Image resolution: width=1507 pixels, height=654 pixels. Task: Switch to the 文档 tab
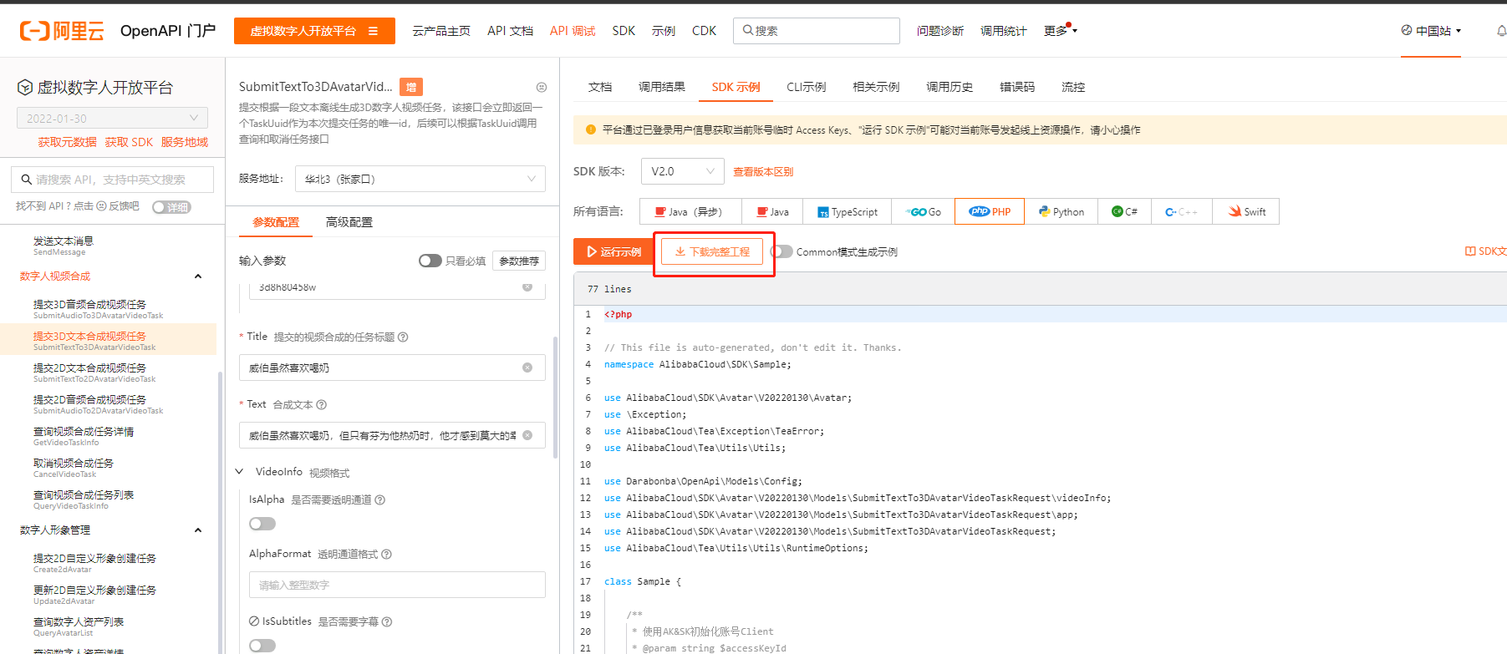pos(600,87)
